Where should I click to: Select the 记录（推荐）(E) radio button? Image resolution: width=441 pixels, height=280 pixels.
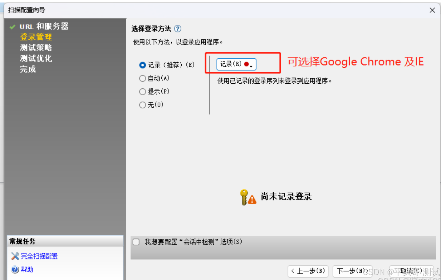(x=143, y=65)
